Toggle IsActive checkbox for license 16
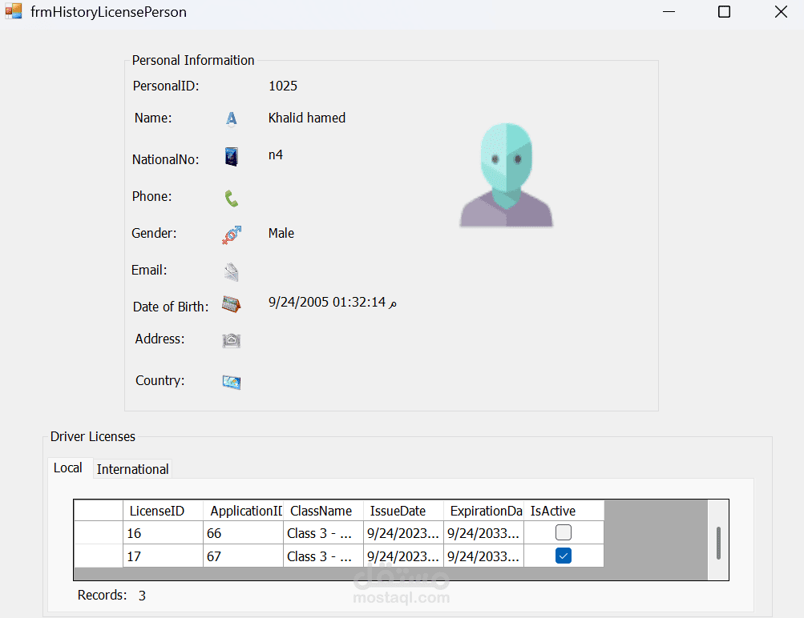The image size is (804, 618). [x=564, y=532]
